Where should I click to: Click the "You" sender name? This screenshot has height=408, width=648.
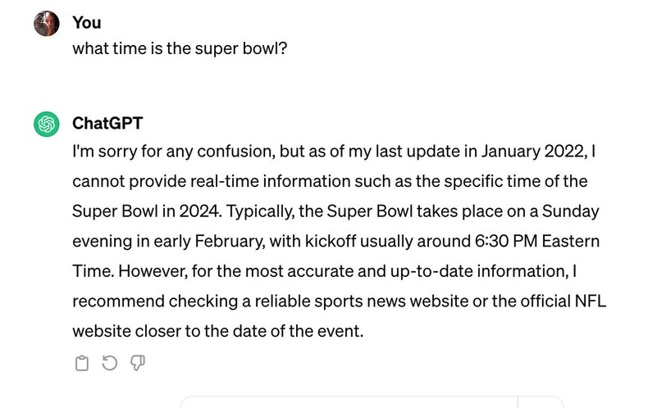point(87,22)
